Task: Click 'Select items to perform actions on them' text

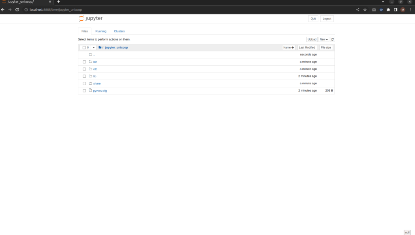Action: click(x=104, y=39)
